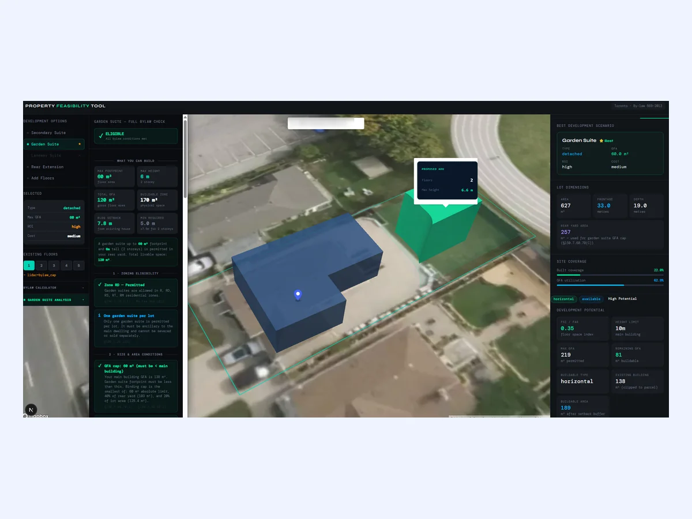Click the Min Required 5.0 m card
Viewport: 692px width, 519px height.
point(157,223)
